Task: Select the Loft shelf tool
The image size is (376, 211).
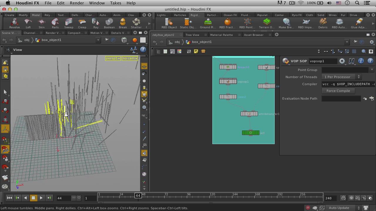Action: (x=28, y=23)
